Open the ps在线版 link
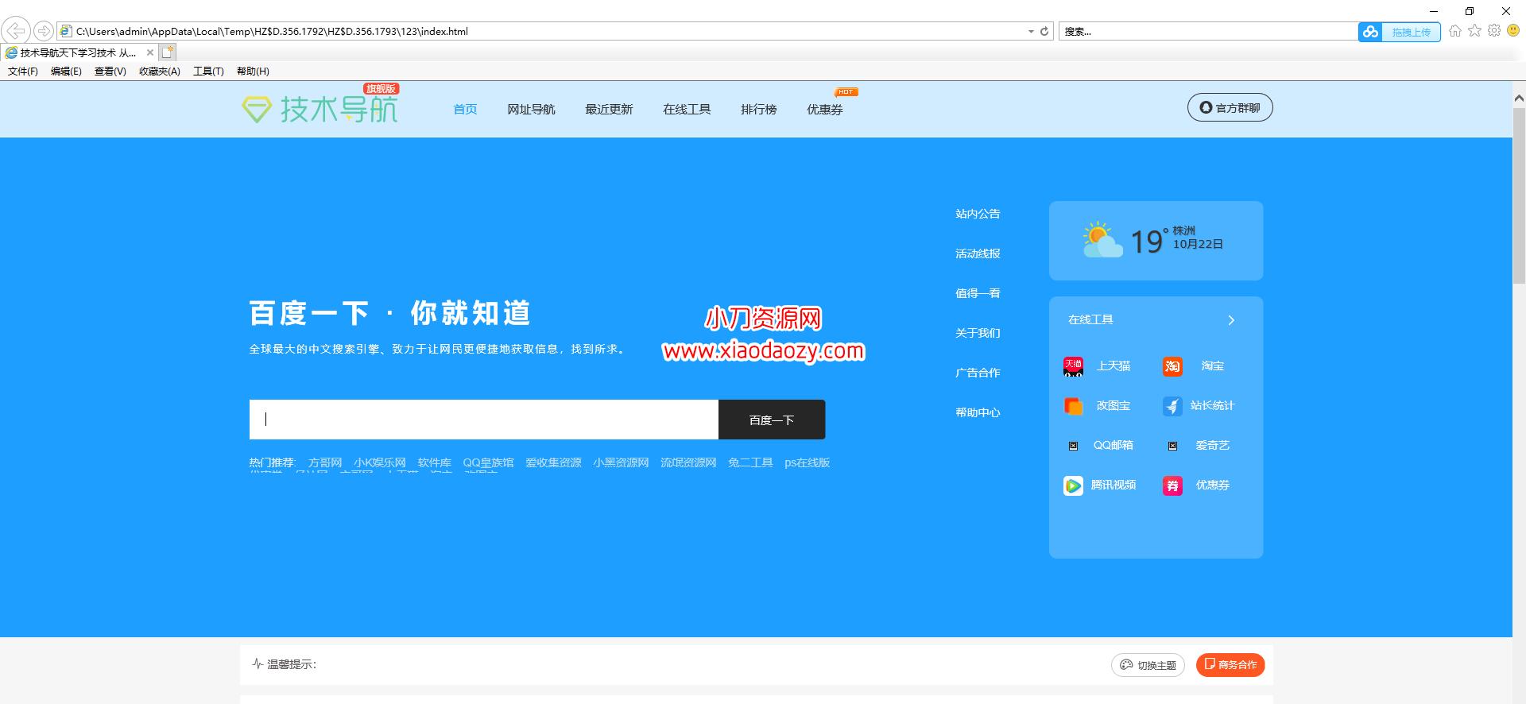This screenshot has width=1526, height=704. [807, 462]
